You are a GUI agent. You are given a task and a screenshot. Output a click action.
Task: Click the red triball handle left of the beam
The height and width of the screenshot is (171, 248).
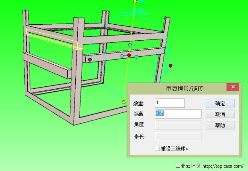[x=90, y=60]
